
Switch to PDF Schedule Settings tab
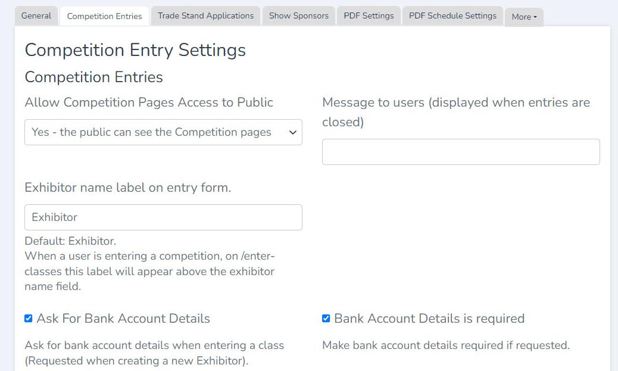coord(452,16)
